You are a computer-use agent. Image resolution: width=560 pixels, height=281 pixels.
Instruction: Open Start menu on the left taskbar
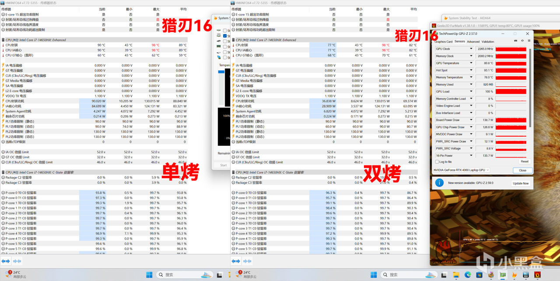point(149,274)
